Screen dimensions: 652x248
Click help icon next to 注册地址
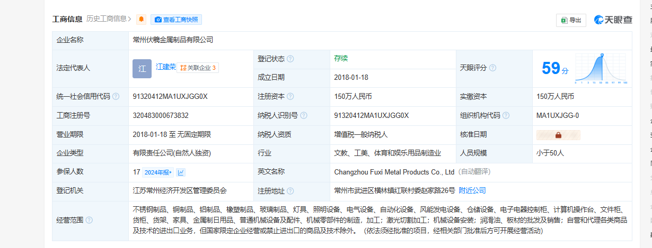click(290, 191)
